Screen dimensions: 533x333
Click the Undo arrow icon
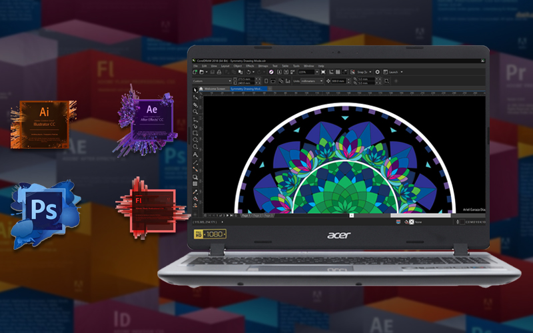[249, 72]
